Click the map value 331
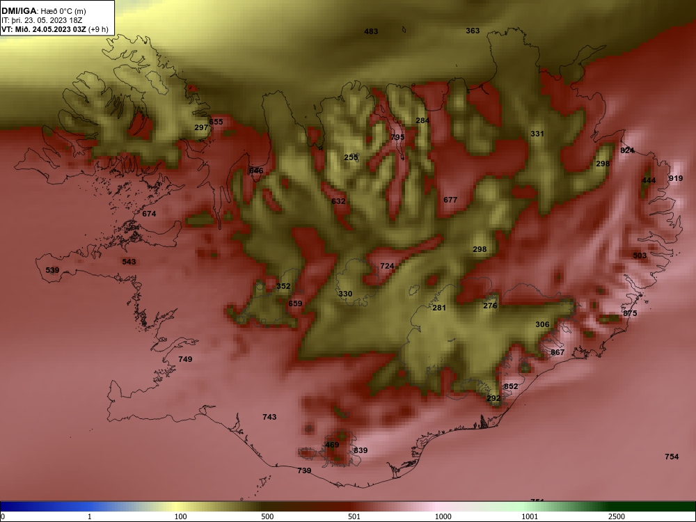The image size is (696, 522). click(x=537, y=134)
